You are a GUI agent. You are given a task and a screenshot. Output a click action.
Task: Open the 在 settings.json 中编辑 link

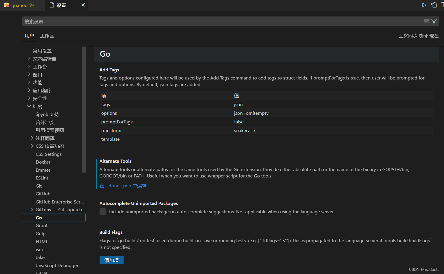click(123, 186)
